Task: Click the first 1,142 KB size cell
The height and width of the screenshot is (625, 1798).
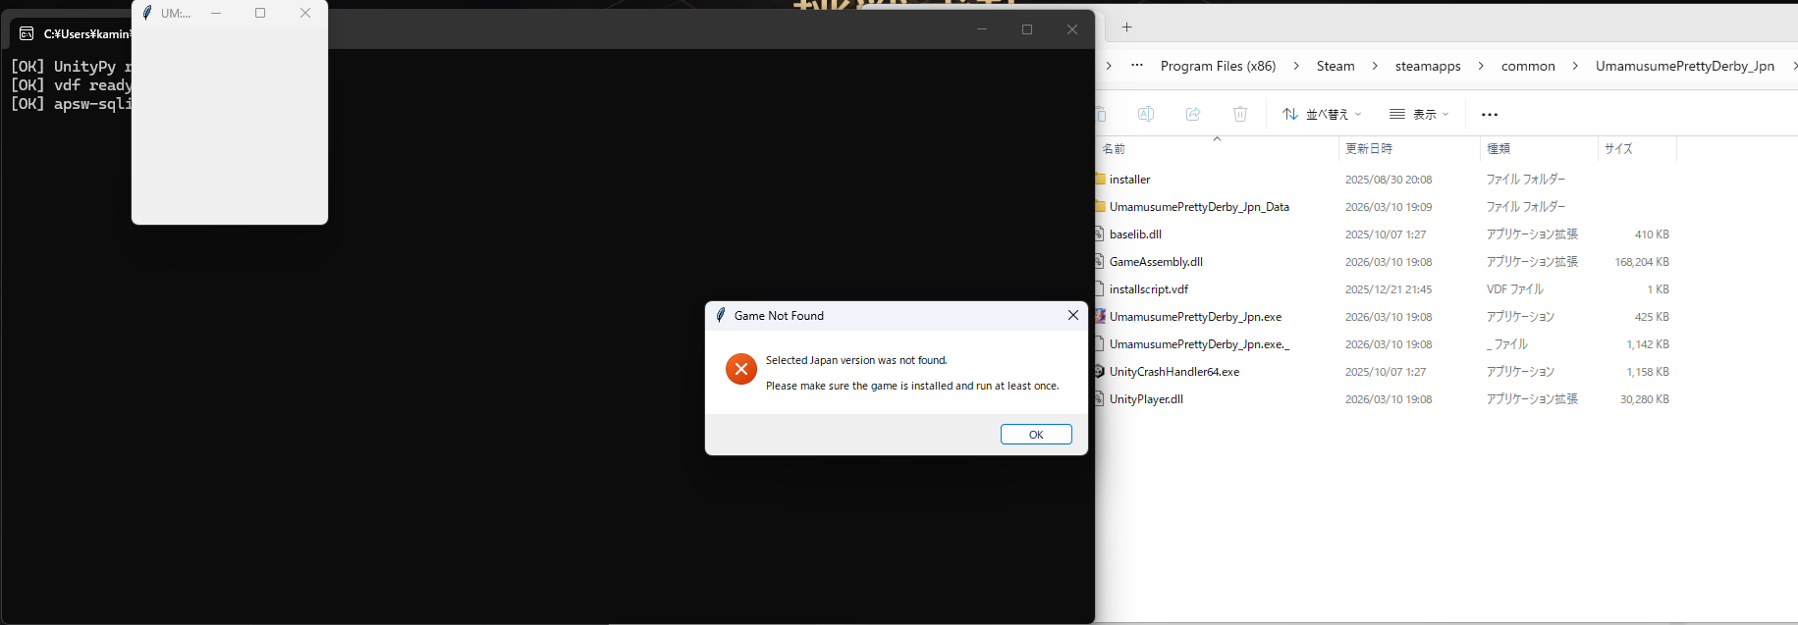Action: [x=1648, y=344]
